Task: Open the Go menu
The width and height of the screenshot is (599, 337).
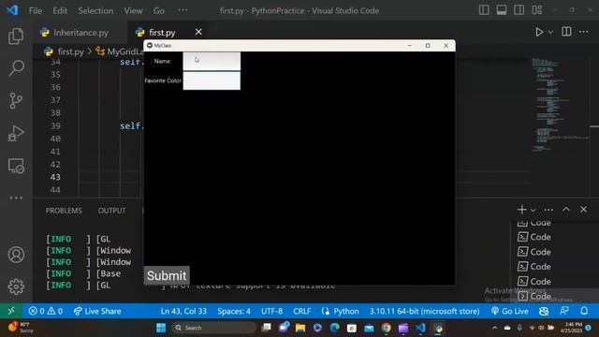Action: pyautogui.click(x=159, y=10)
